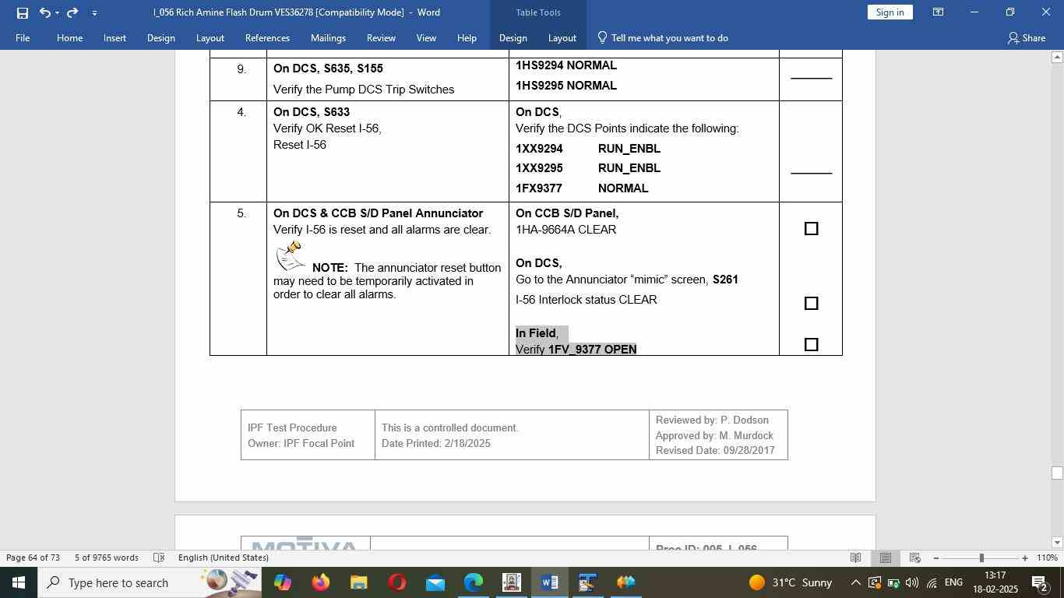Switch to Print Layout view
The image size is (1064, 598).
point(886,558)
